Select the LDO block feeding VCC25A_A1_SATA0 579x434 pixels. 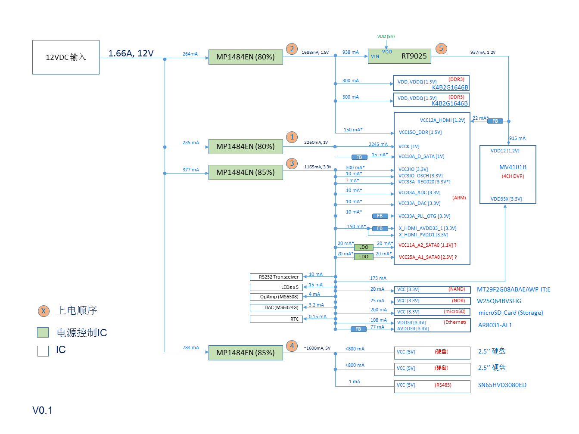click(x=364, y=257)
